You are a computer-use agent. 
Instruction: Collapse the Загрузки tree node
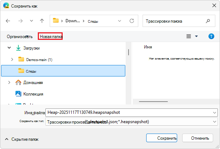pyautogui.click(x=9, y=48)
